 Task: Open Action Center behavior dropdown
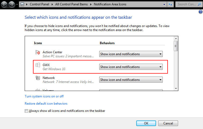[131, 54]
